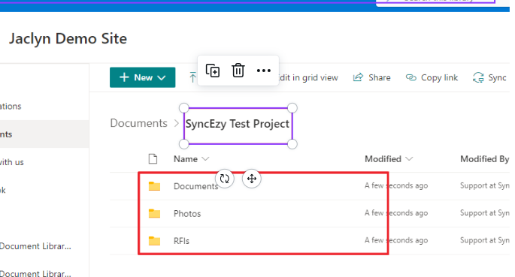Delete annotation using trash icon
Image resolution: width=515 pixels, height=277 pixels.
tap(238, 71)
